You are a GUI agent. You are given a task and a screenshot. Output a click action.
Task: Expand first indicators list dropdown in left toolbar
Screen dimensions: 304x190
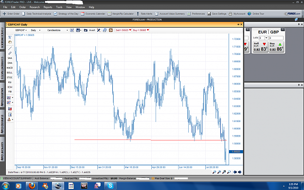coord(13,98)
